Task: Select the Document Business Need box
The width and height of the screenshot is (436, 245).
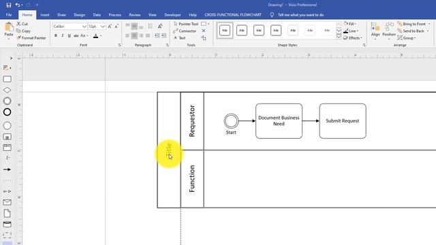Action: click(279, 121)
